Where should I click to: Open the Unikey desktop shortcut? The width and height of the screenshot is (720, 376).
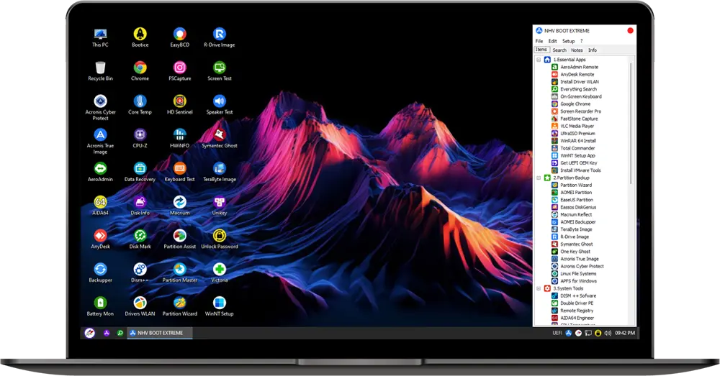(x=220, y=206)
